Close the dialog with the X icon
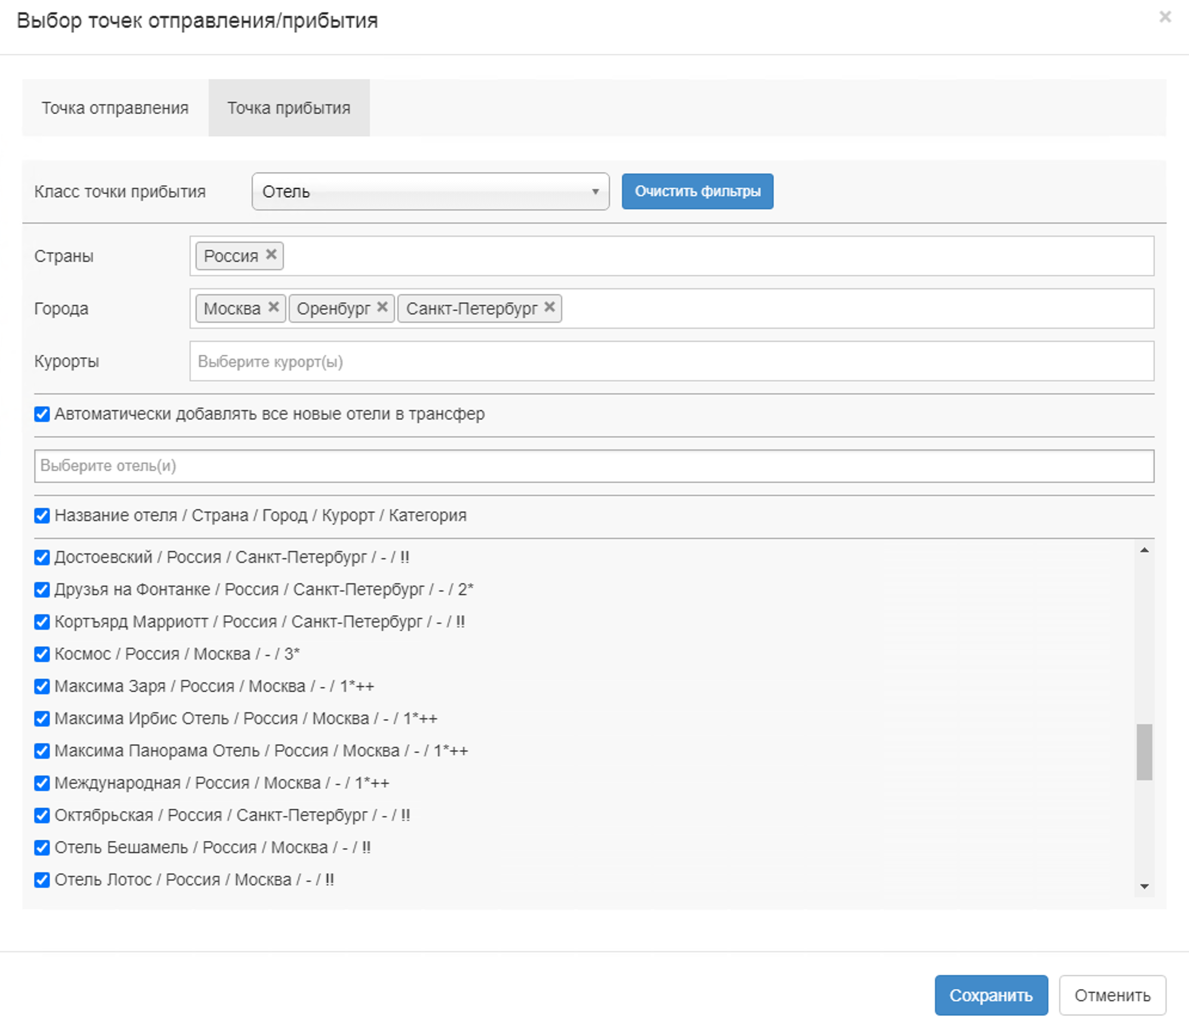This screenshot has width=1189, height=1035. pos(1165,17)
